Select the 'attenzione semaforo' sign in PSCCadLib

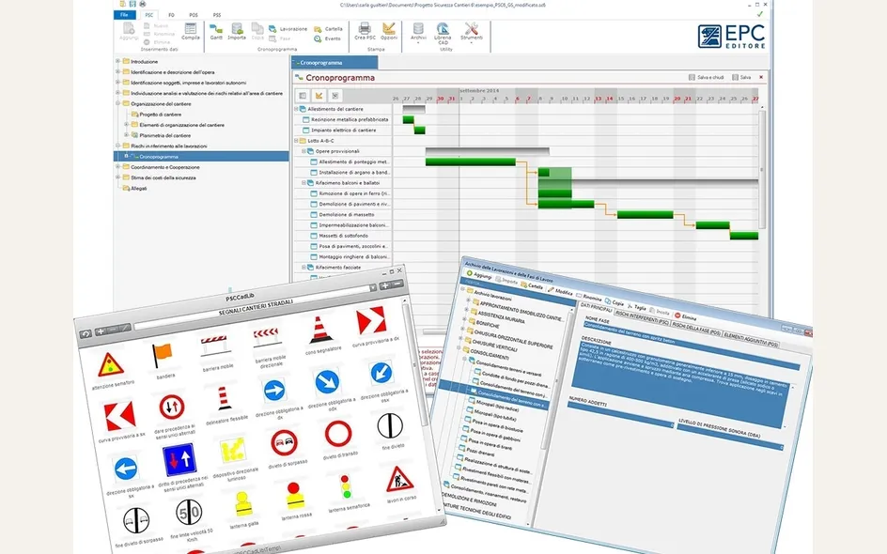(x=112, y=366)
